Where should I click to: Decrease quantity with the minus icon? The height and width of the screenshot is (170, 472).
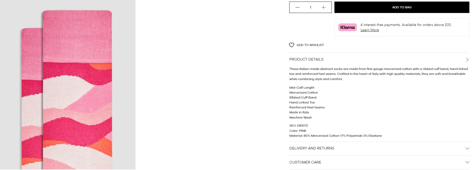pyautogui.click(x=297, y=7)
